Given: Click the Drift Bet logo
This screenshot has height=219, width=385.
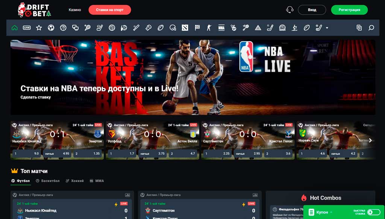Looking at the screenshot, I should pos(34,10).
